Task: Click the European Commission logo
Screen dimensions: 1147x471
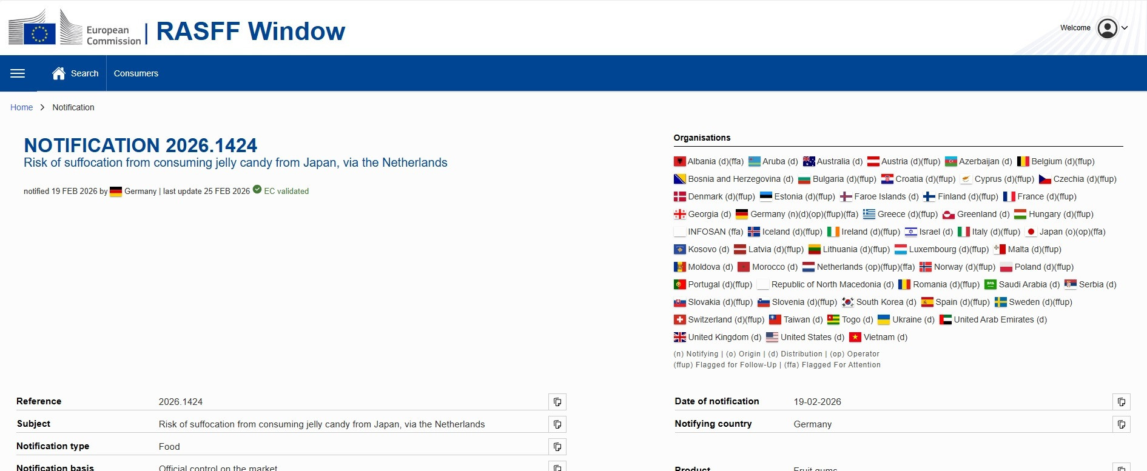Action: tap(75, 28)
